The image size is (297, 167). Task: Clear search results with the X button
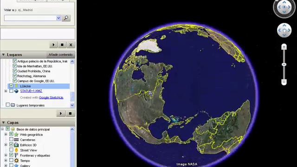pos(71,45)
